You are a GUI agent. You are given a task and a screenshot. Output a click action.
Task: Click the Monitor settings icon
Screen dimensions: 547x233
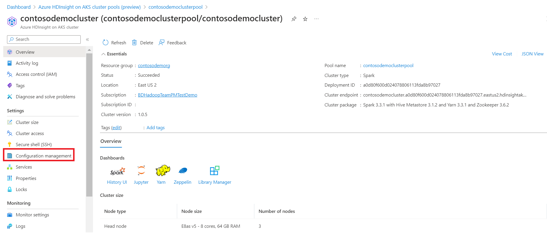pyautogui.click(x=10, y=215)
